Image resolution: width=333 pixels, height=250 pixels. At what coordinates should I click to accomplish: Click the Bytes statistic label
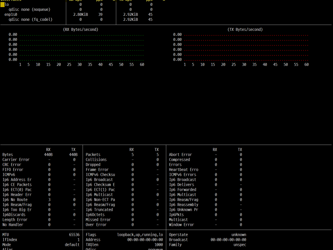(x=7, y=155)
